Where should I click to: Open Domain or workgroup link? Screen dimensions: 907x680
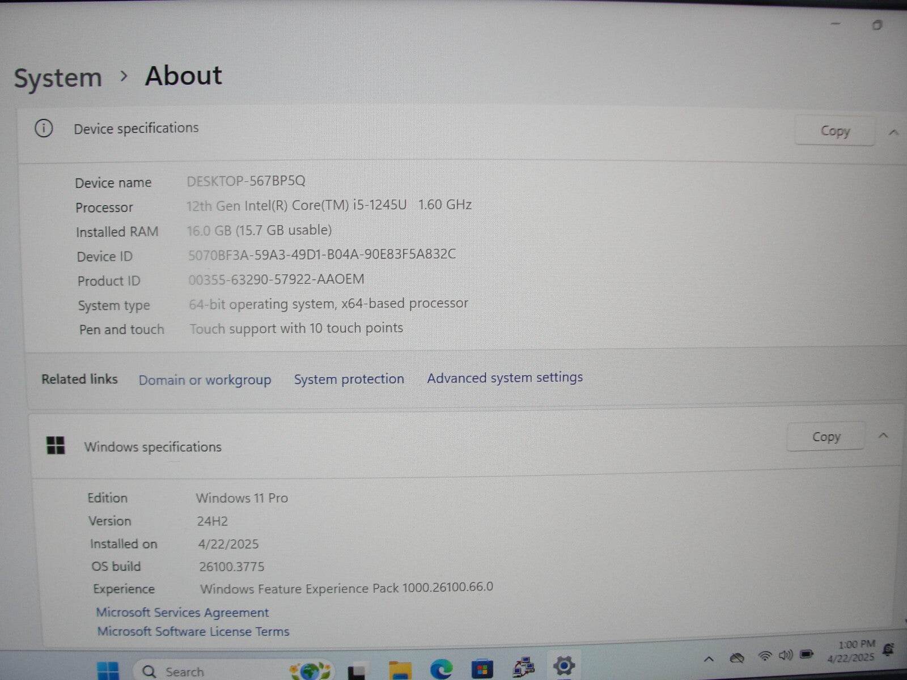[x=205, y=380]
